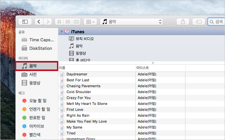This screenshot has height=140, width=225.
Task: Select the song Daydreamer
Action: (x=77, y=74)
